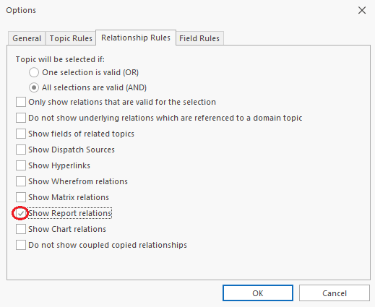Check Do not show coupled copied relationships
This screenshot has width=375, height=307.
click(21, 245)
